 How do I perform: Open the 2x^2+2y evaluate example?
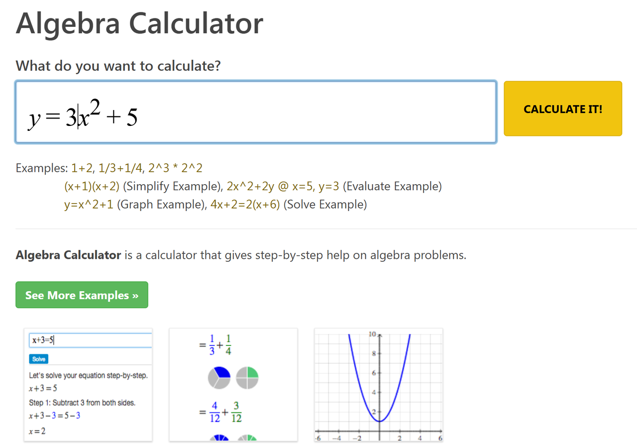pos(283,186)
